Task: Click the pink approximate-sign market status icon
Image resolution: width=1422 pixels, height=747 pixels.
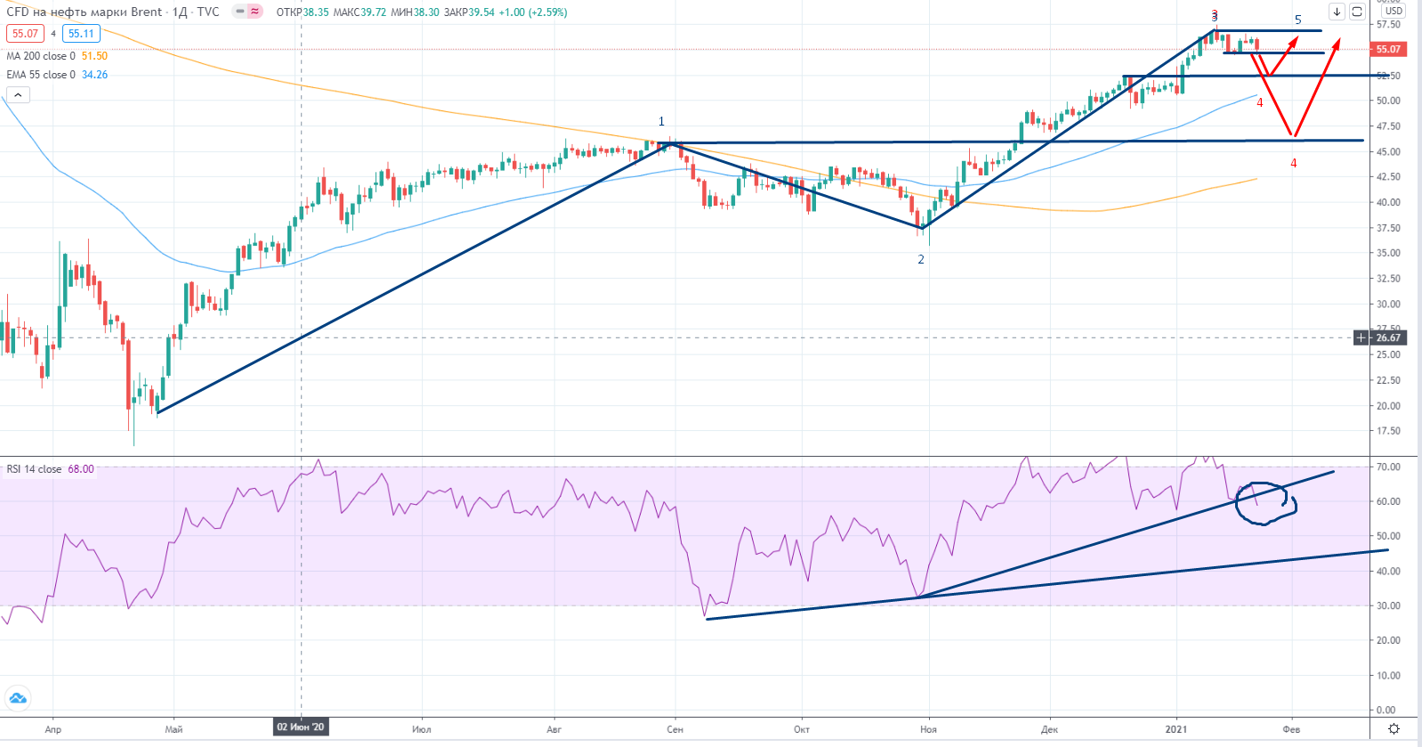Action: coord(255,12)
